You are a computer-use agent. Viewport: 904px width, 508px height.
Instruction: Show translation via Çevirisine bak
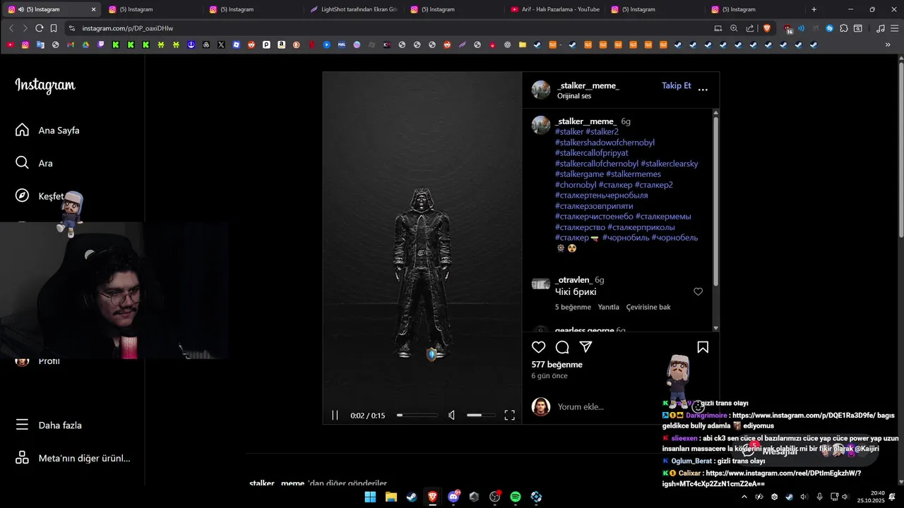648,307
